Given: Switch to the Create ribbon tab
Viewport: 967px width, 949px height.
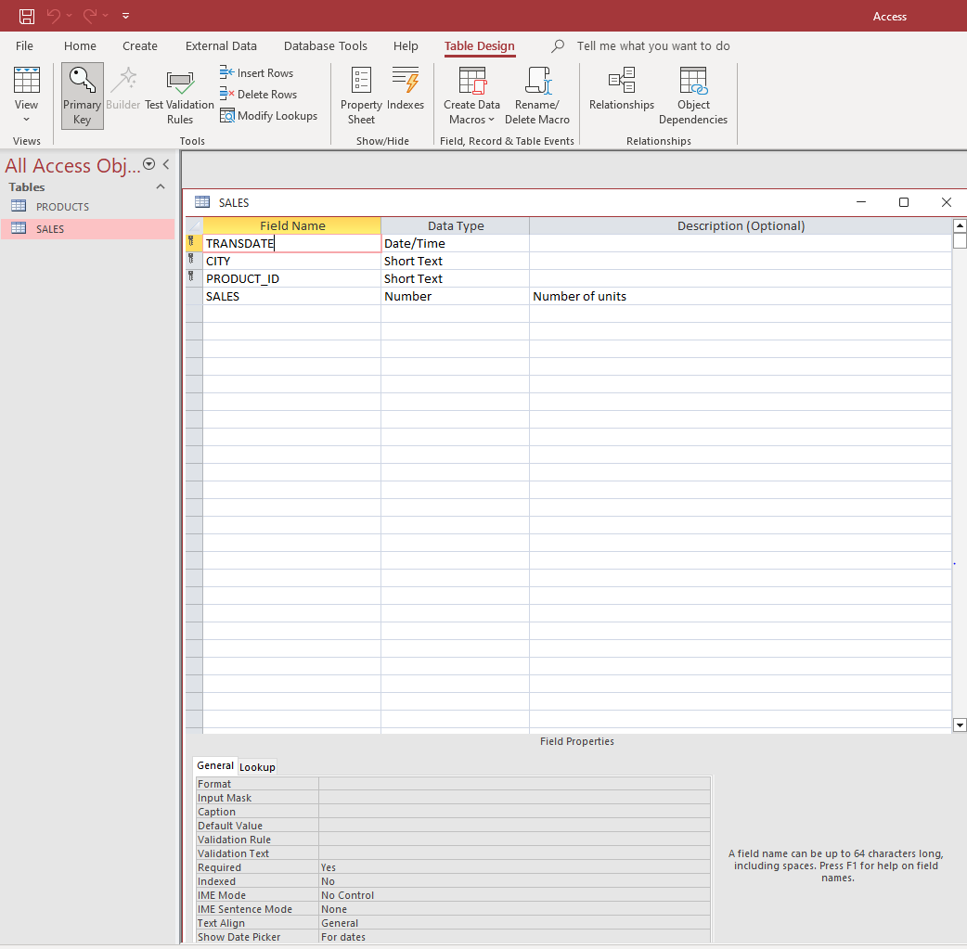Looking at the screenshot, I should pos(140,46).
